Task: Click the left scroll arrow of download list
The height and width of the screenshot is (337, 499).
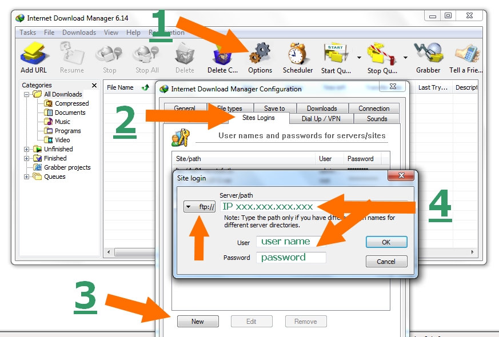Action: pos(109,252)
